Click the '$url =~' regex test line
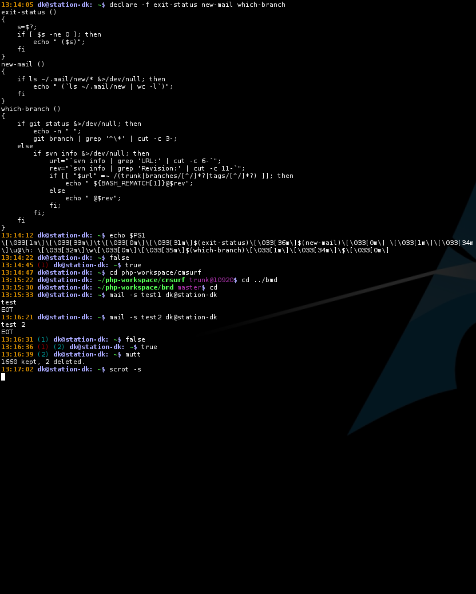The width and height of the screenshot is (476, 594). point(171,176)
